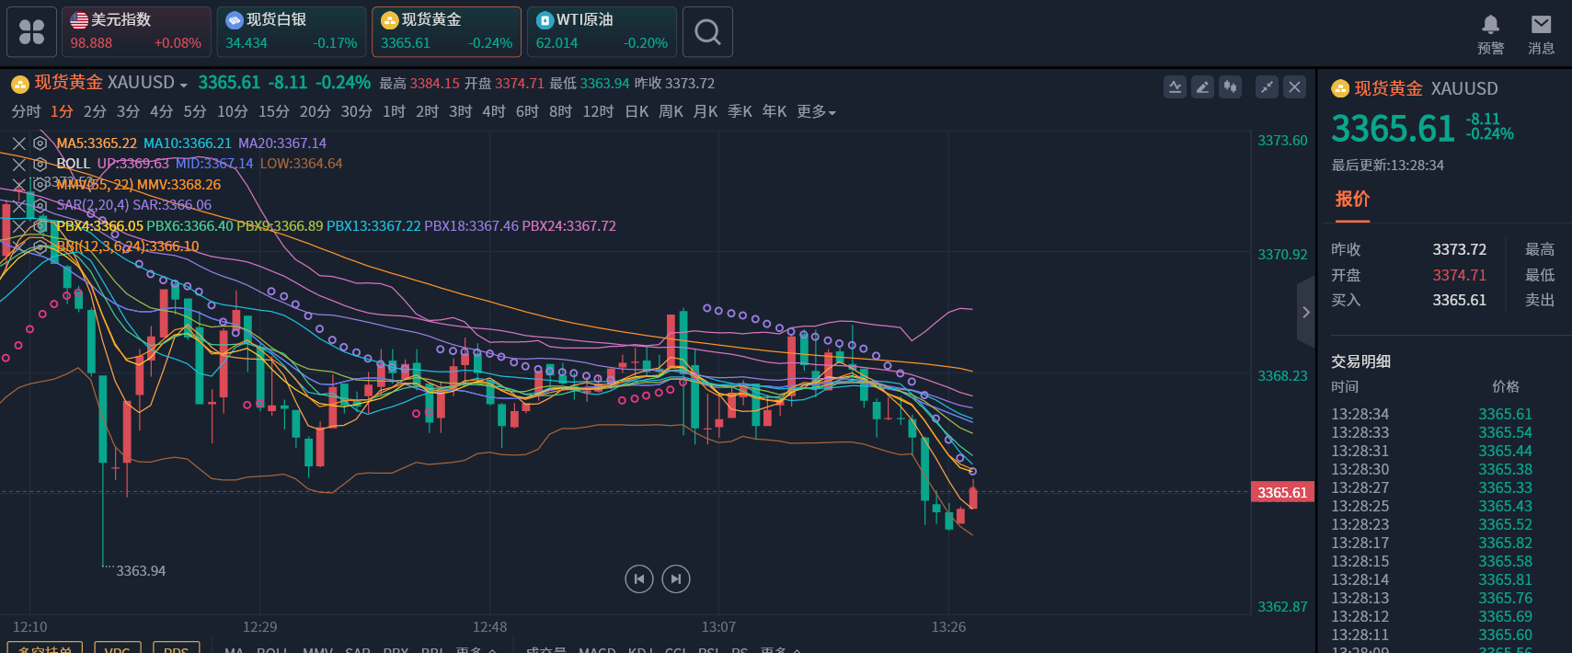Remove the BOLL indicator with its X
The height and width of the screenshot is (653, 1572).
(x=18, y=164)
